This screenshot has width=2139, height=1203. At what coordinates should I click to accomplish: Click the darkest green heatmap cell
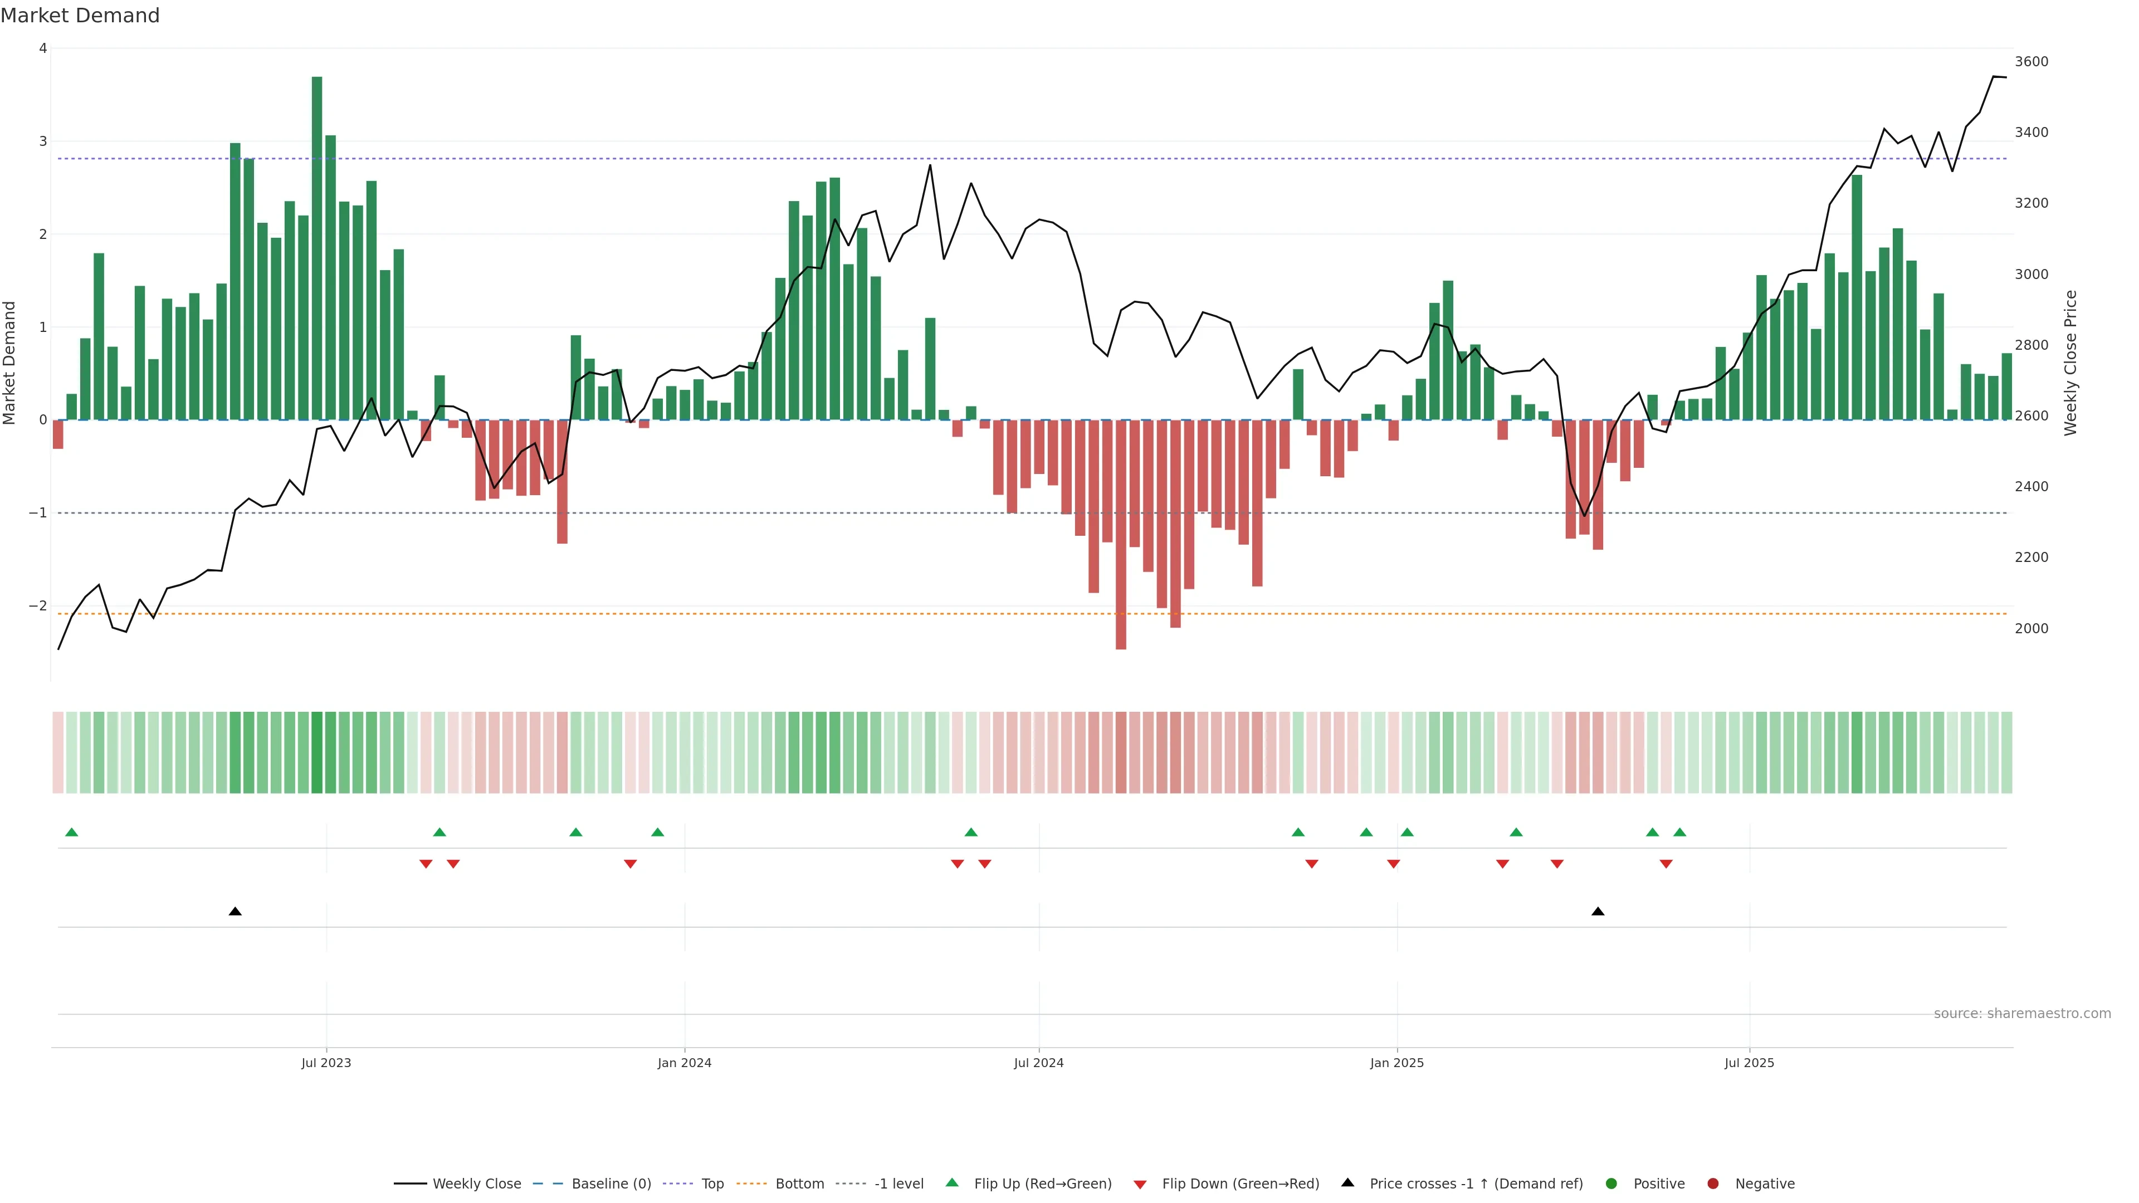click(x=317, y=752)
